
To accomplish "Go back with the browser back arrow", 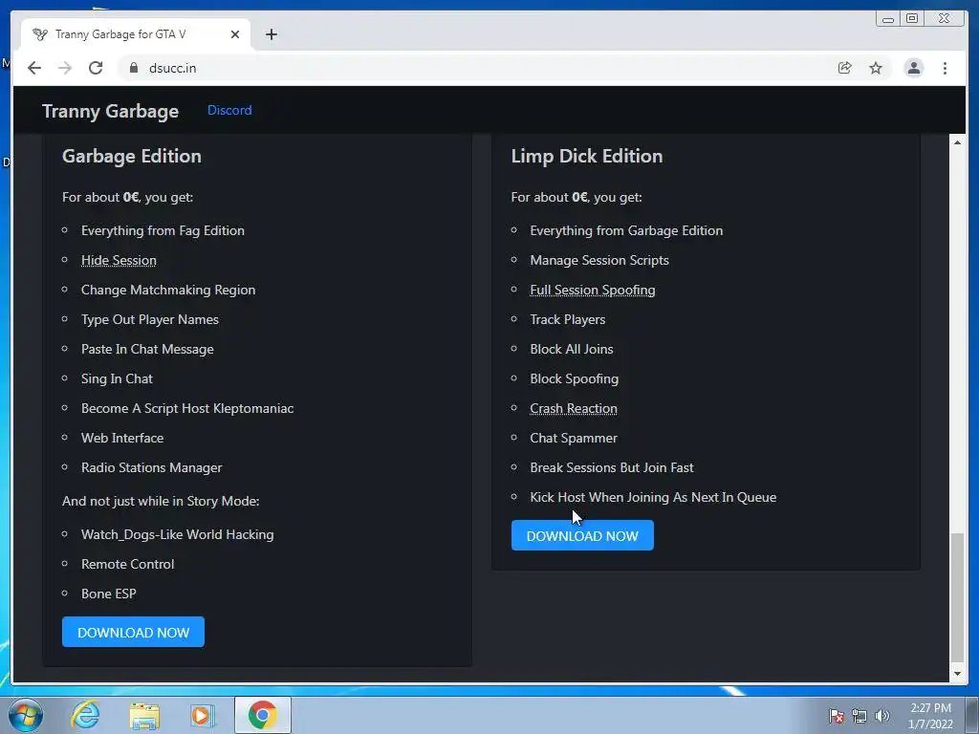I will [34, 68].
